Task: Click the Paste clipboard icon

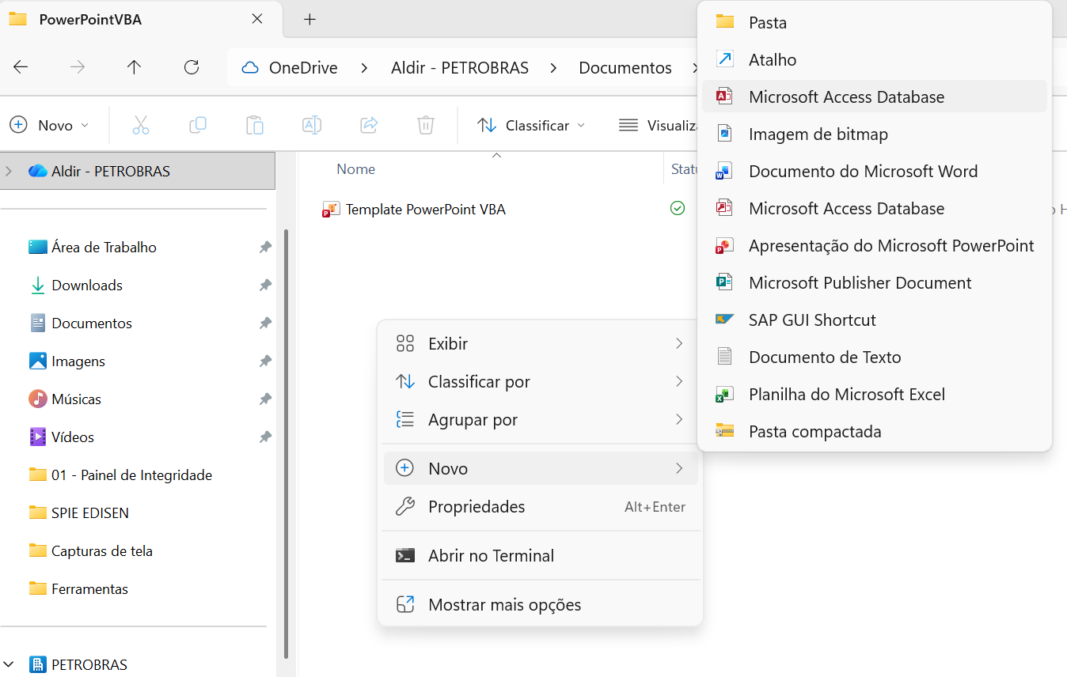Action: pos(254,125)
